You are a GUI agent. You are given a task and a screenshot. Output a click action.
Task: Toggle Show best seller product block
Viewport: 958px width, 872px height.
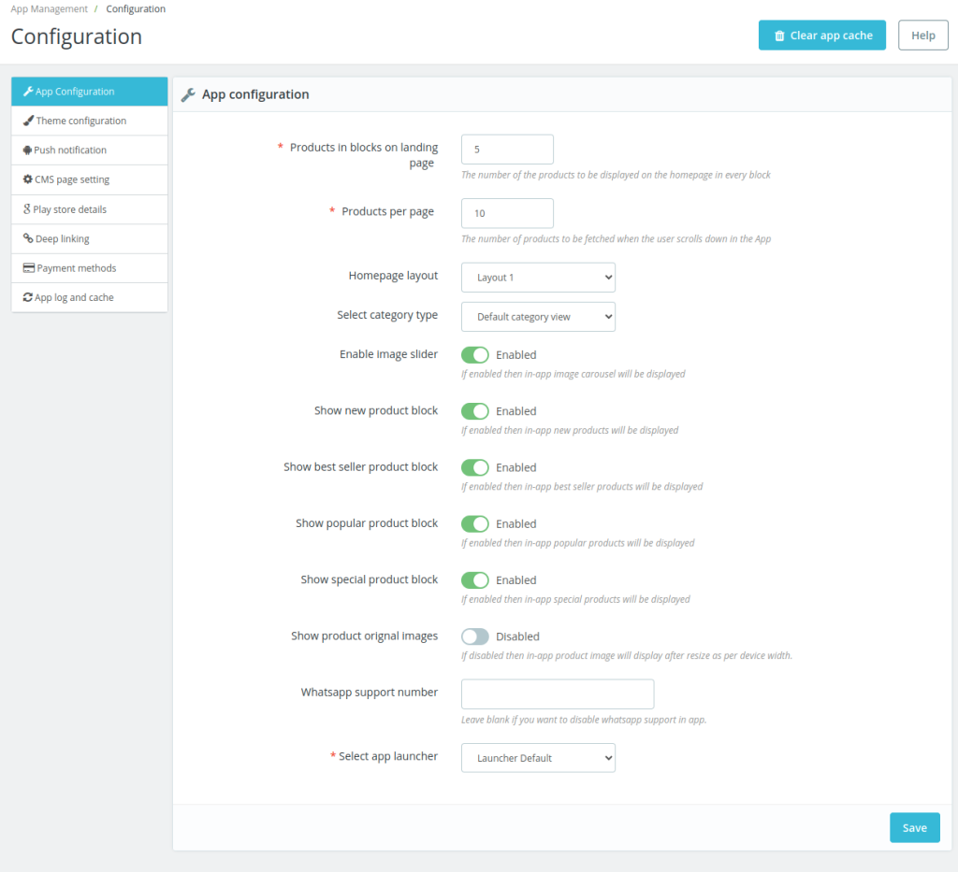(474, 467)
